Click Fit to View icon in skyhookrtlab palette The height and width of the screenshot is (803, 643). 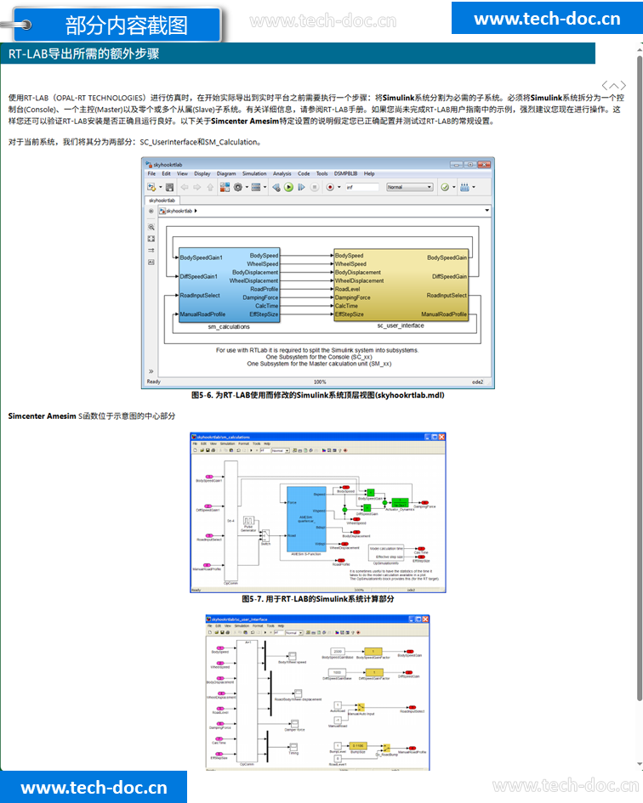tap(151, 239)
